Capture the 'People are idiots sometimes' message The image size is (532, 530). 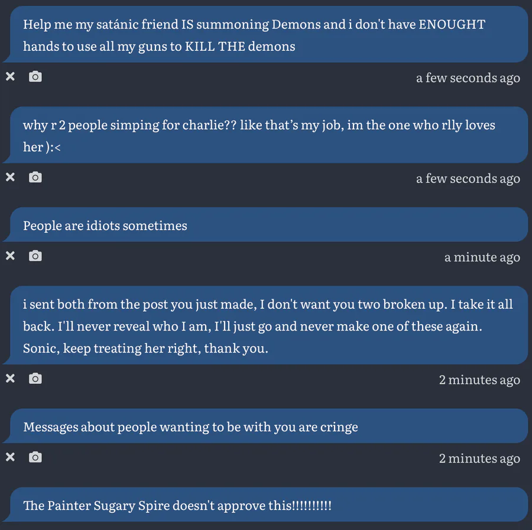click(35, 256)
